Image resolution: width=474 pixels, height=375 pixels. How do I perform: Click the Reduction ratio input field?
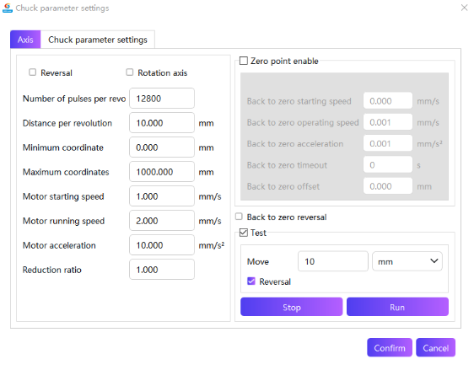[162, 270]
